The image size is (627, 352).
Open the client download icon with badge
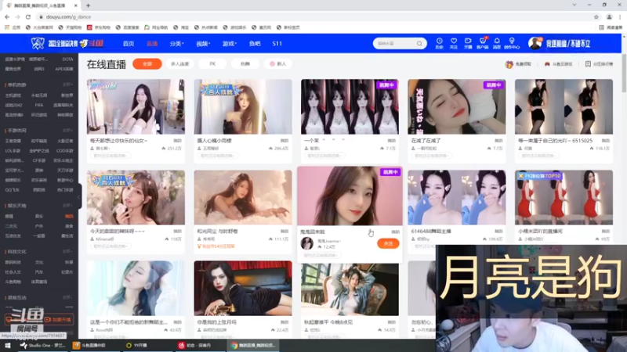click(482, 41)
